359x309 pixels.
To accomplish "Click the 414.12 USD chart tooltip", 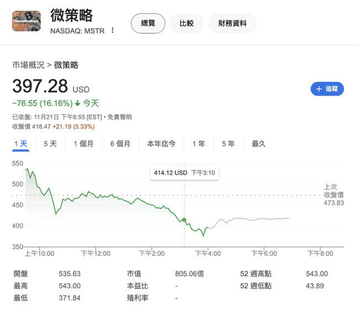I will (x=184, y=173).
